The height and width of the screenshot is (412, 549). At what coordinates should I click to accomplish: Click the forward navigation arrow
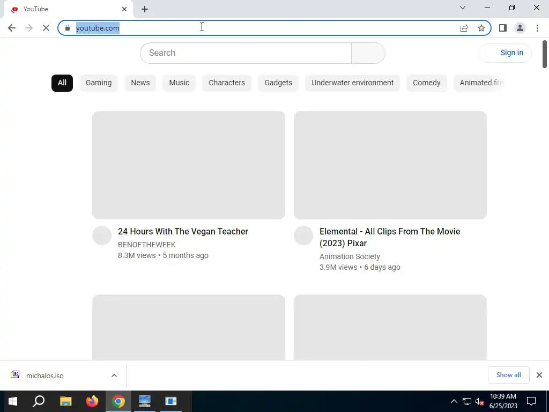point(29,28)
